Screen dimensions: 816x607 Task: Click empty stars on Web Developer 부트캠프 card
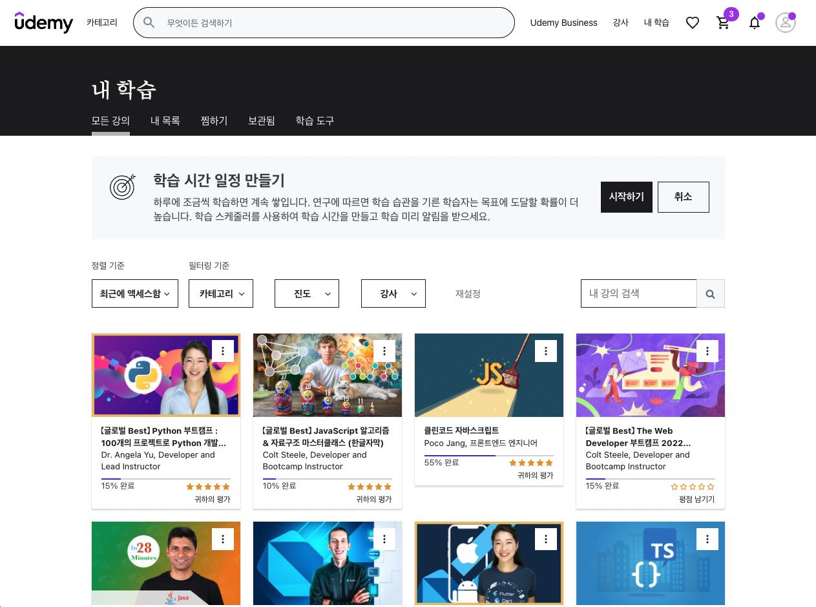(693, 487)
